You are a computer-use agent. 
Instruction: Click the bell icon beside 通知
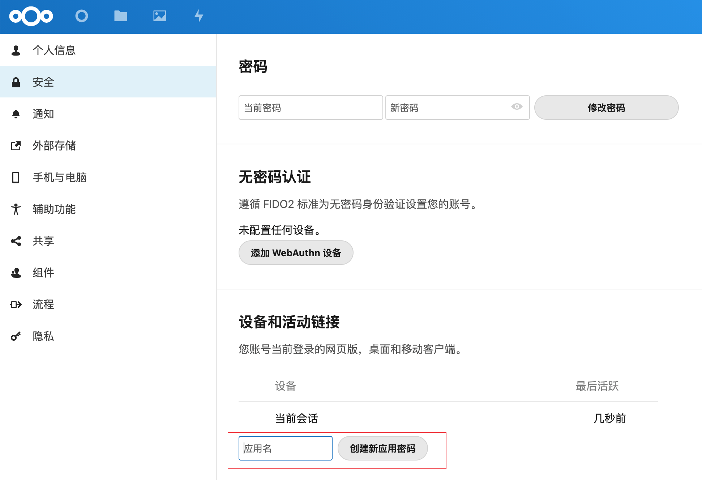point(16,114)
